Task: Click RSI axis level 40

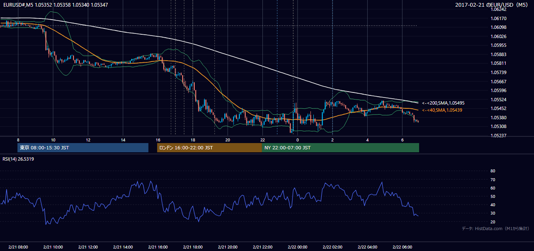Action: tap(493, 205)
